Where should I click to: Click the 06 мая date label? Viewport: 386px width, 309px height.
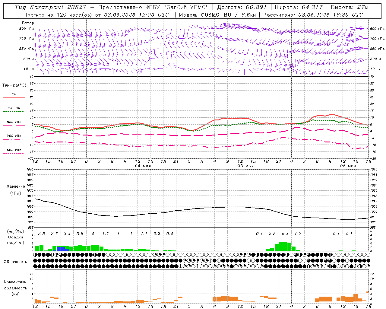(348, 166)
